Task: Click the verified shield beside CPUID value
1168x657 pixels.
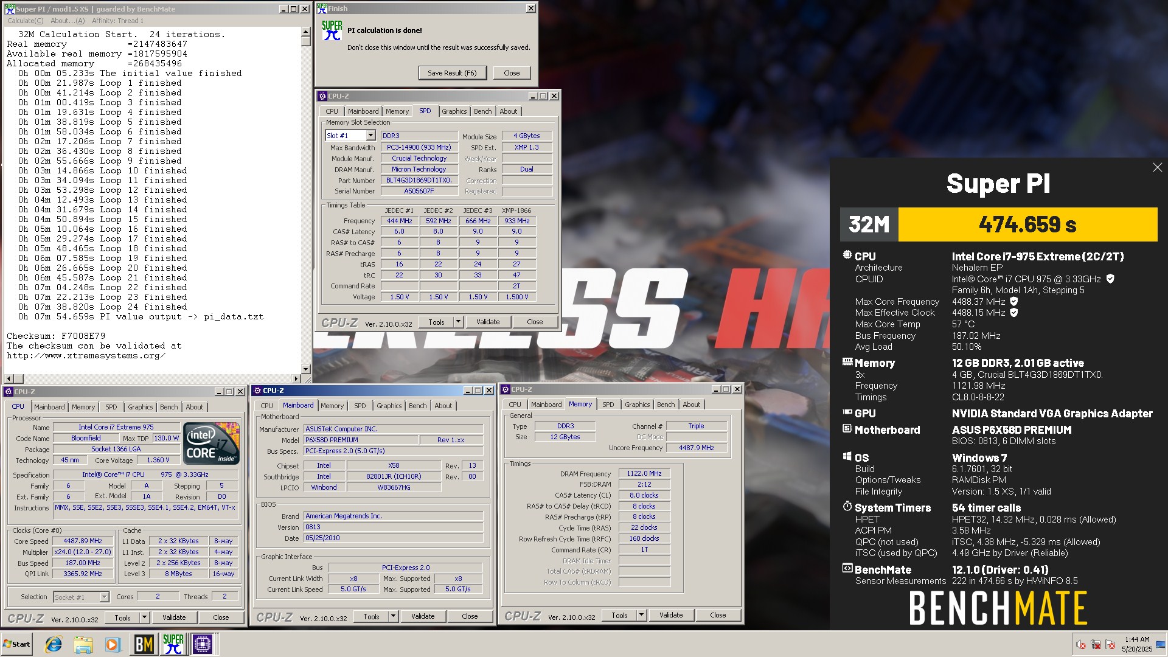Action: 1110,279
